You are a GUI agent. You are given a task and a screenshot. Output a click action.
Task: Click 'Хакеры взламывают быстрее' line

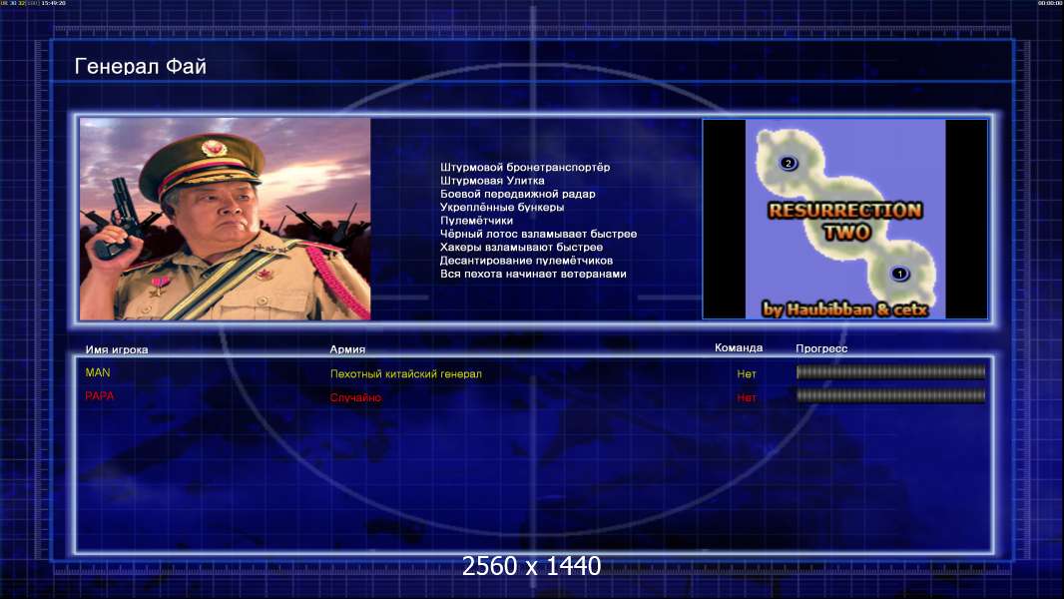pos(521,247)
